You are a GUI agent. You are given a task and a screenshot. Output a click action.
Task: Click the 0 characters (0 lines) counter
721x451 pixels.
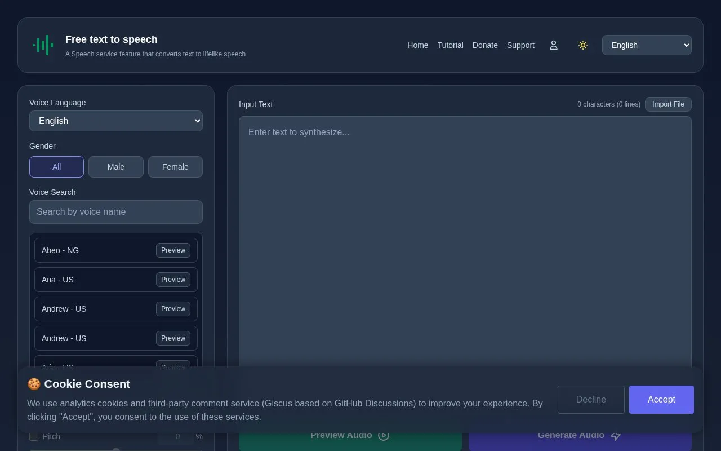point(609,104)
